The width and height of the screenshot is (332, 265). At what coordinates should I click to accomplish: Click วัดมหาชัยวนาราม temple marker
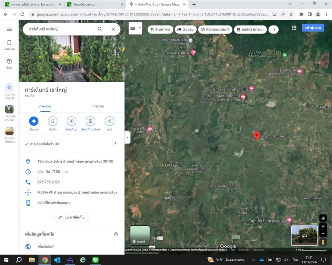[190, 40]
